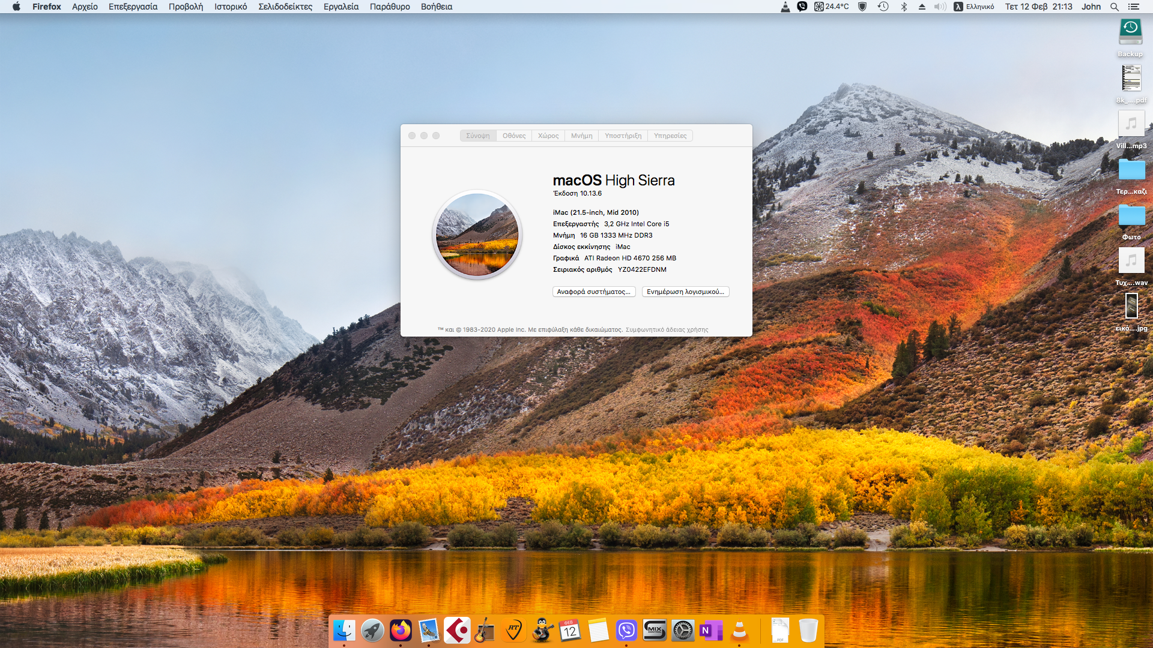Open the Προβολή menu
The image size is (1153, 648).
coord(186,7)
